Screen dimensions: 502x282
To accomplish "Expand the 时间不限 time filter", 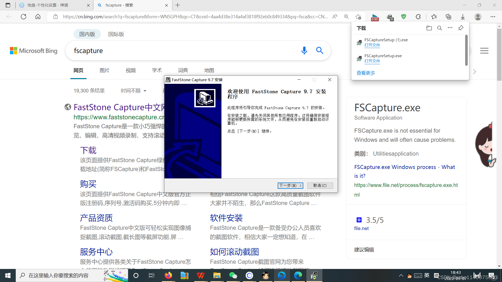I will pos(133,91).
